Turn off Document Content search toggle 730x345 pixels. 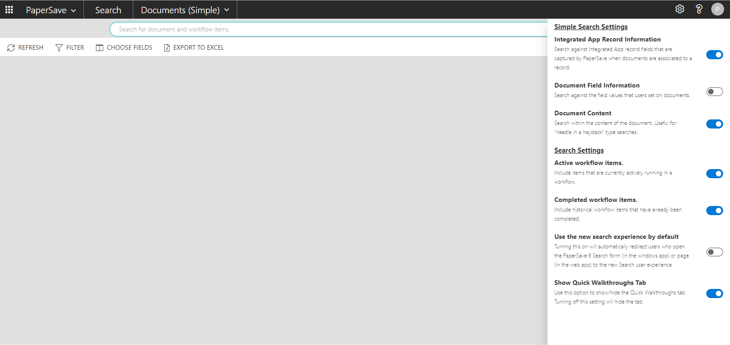pos(714,124)
